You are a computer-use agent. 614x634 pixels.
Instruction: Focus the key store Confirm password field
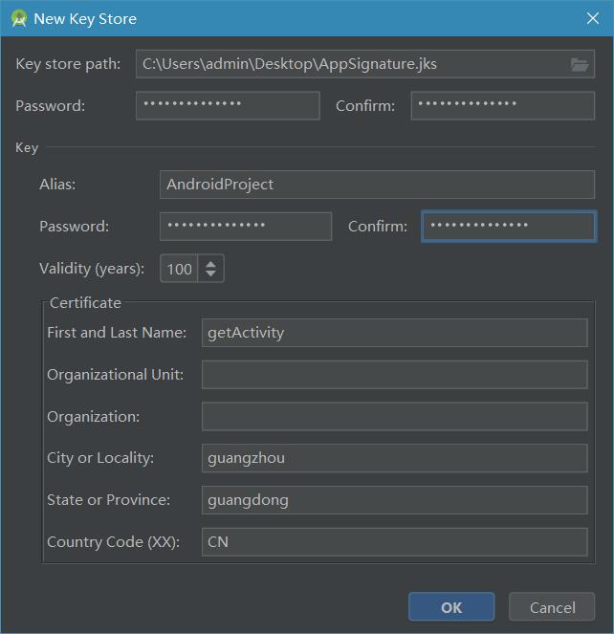pos(502,105)
